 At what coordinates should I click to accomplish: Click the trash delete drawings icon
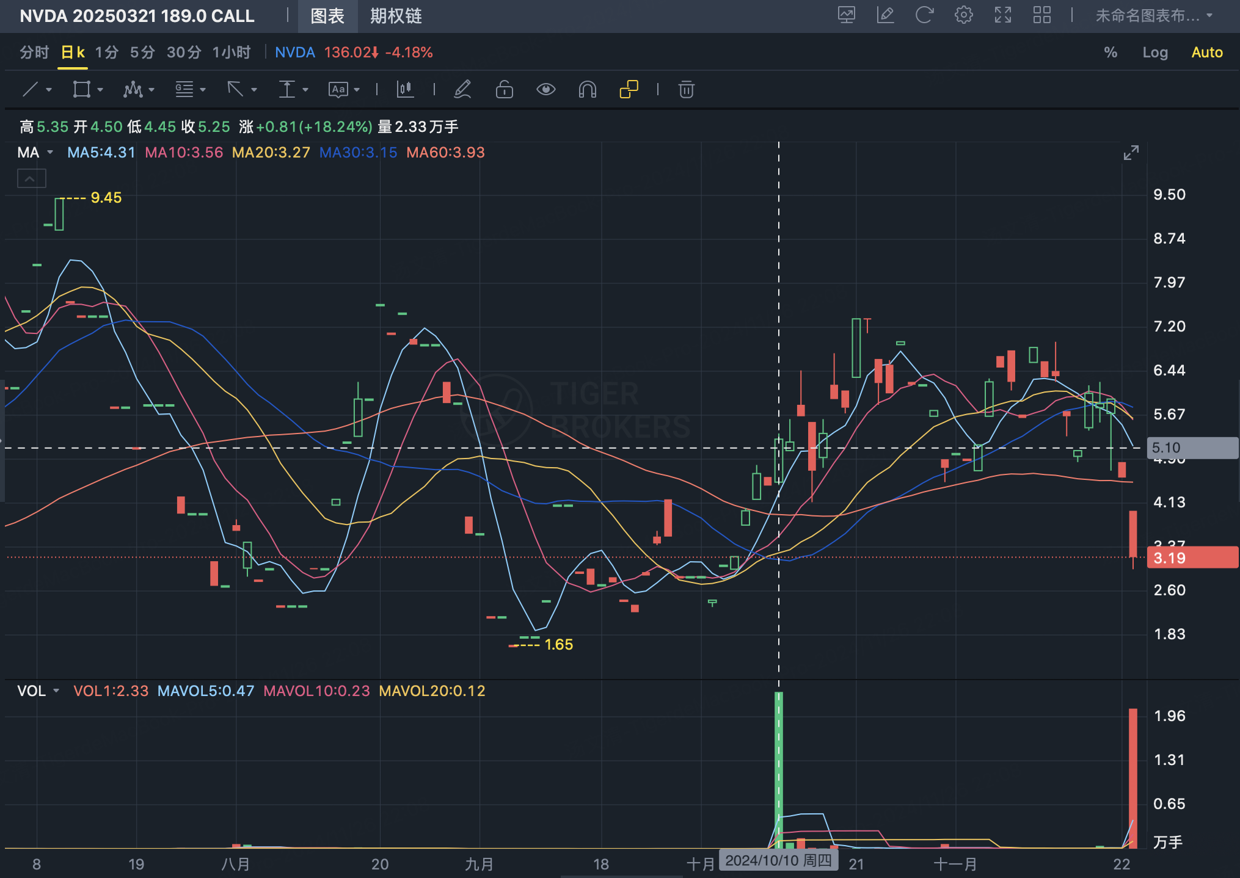coord(686,90)
